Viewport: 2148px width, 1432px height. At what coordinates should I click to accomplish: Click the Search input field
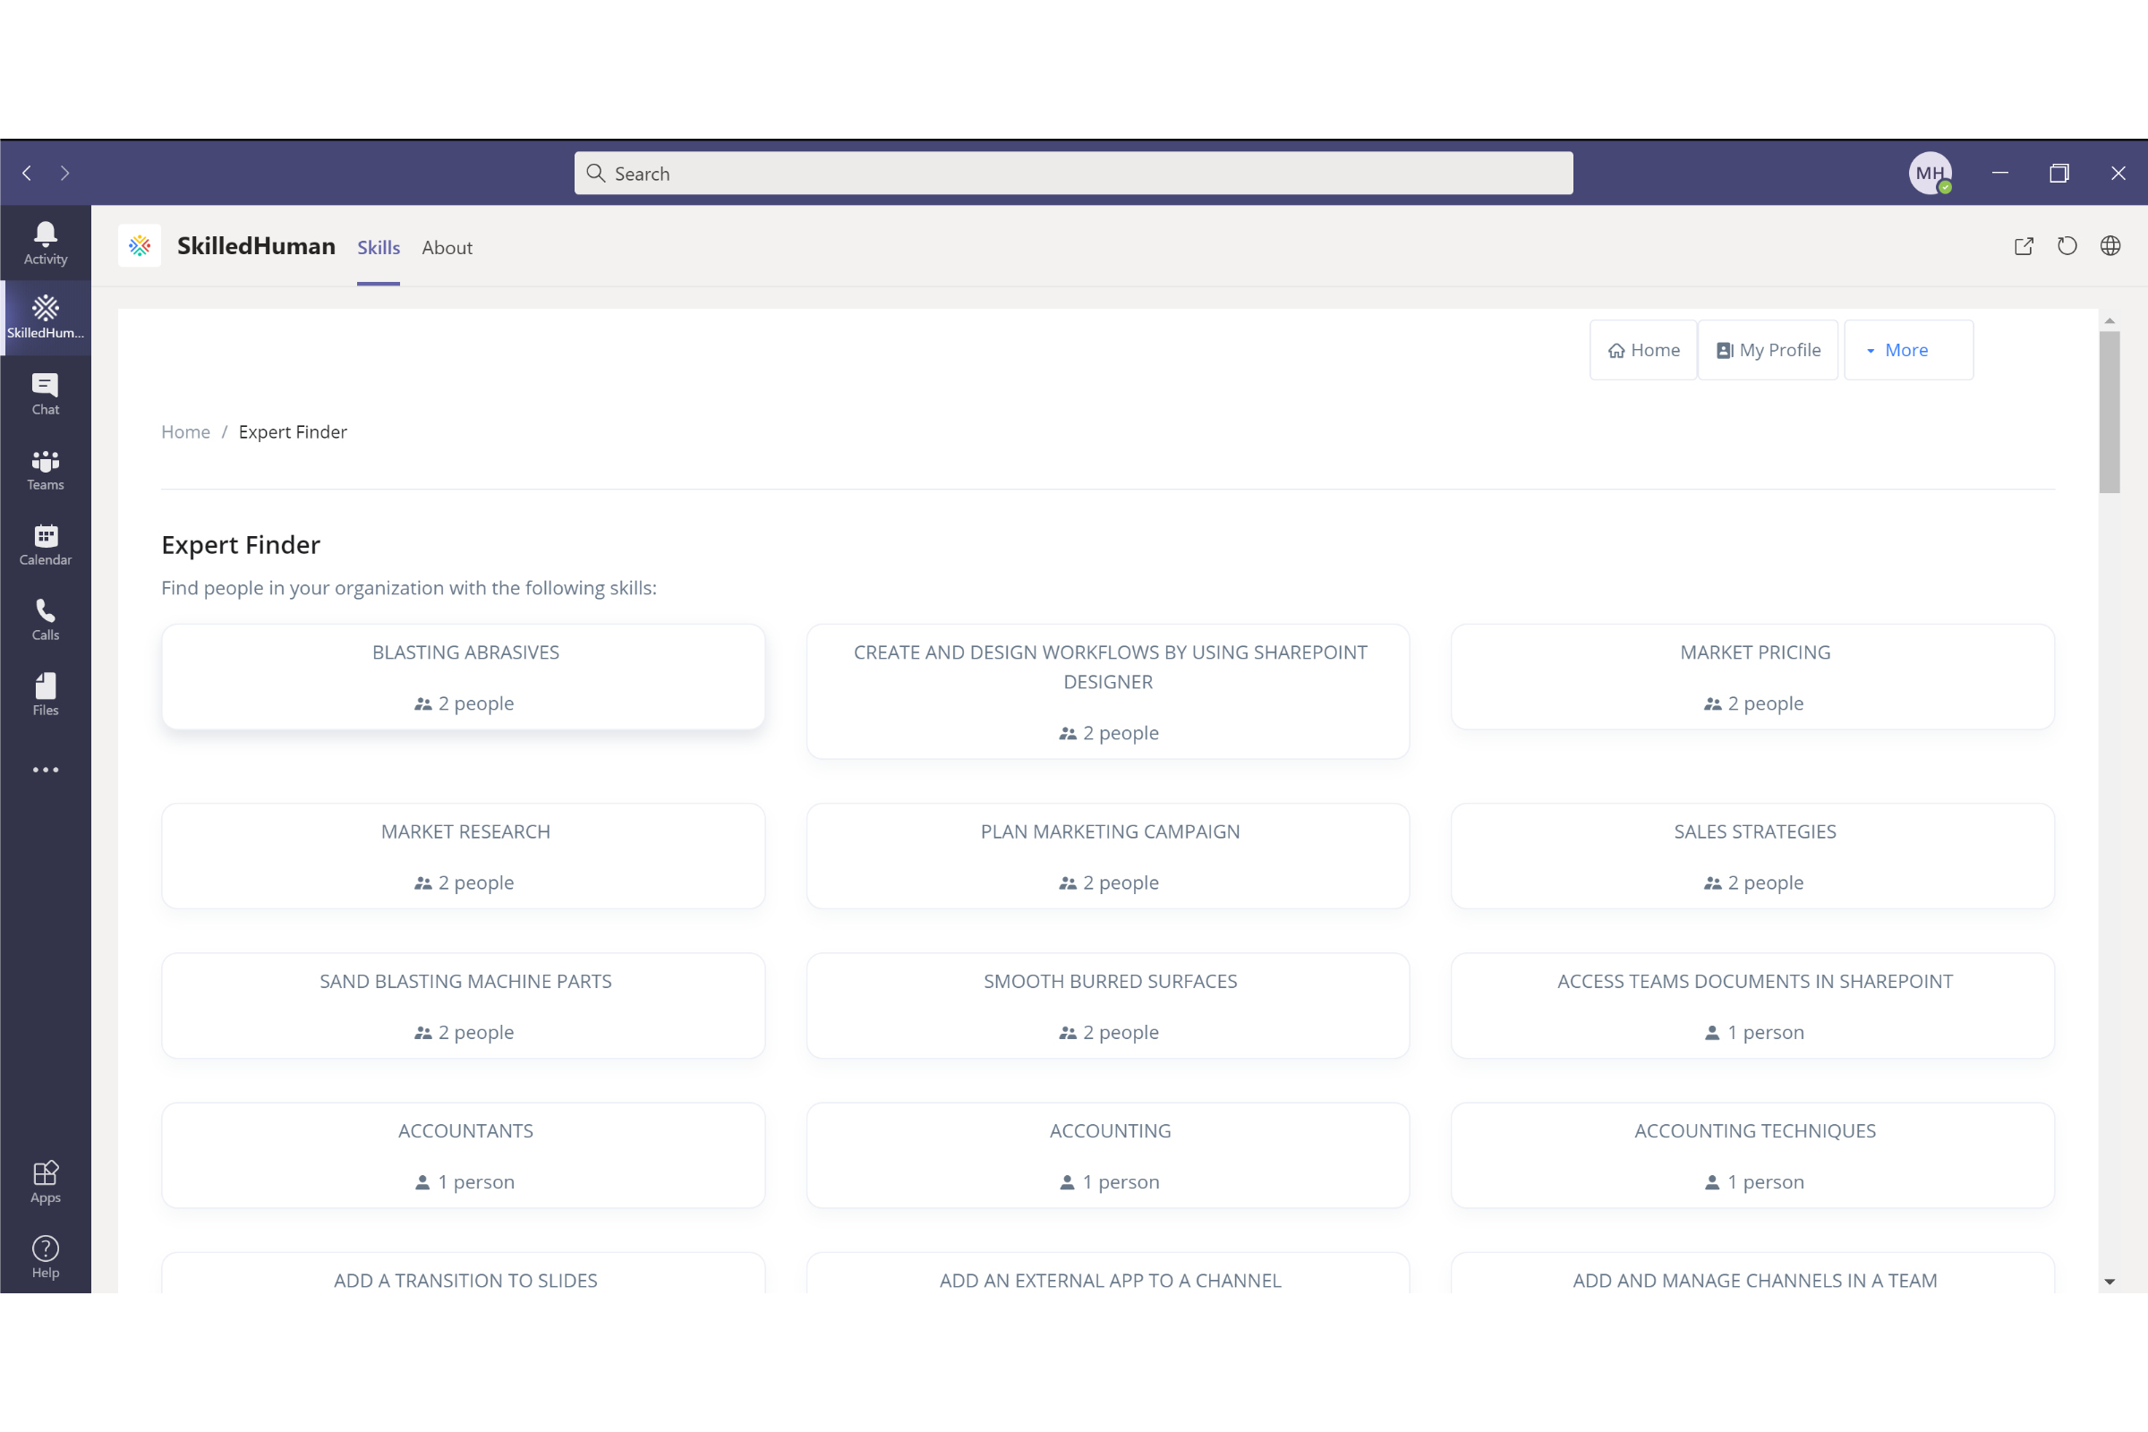pyautogui.click(x=1073, y=174)
